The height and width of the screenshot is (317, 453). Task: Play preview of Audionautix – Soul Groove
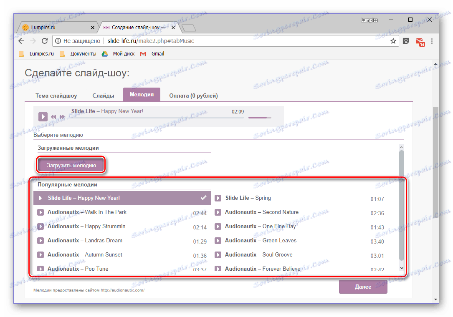click(x=218, y=255)
